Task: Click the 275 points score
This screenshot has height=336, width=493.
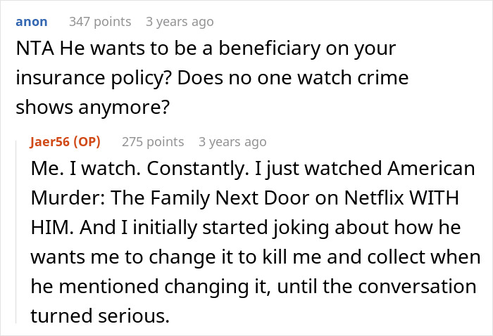Action: pyautogui.click(x=153, y=142)
